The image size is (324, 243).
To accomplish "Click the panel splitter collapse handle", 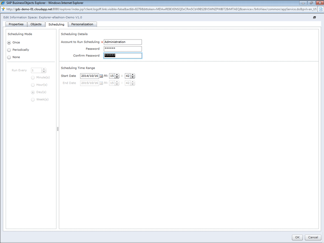I will pyautogui.click(x=57, y=129).
